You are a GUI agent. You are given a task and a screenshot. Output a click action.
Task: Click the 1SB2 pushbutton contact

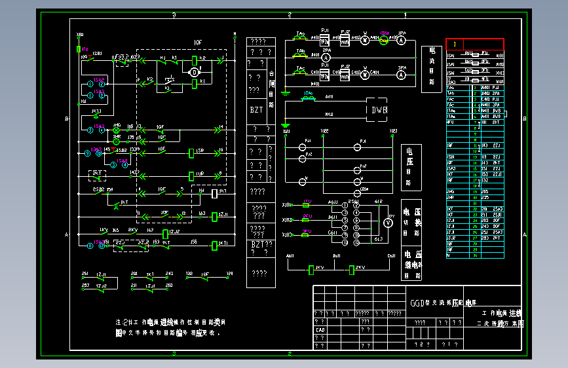115,151
